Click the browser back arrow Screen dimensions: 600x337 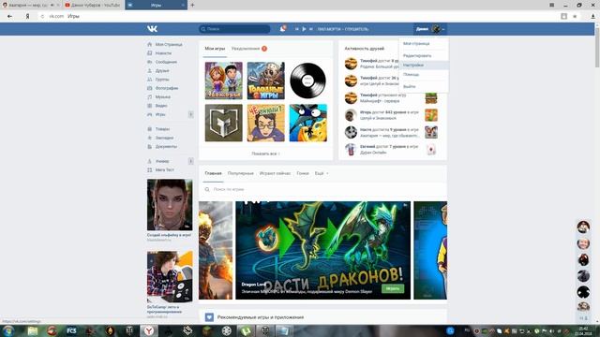coord(9,16)
